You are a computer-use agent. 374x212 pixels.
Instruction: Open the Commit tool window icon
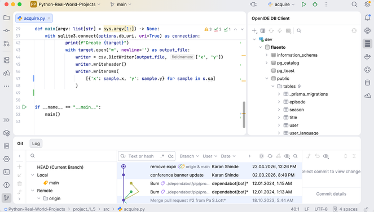[6, 31]
